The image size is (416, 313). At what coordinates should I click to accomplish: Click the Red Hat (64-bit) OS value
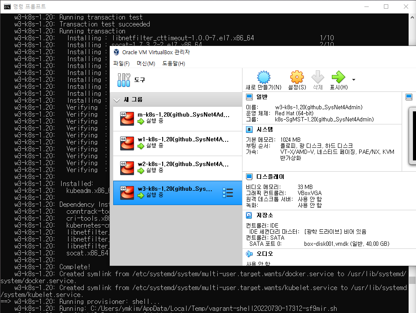(x=294, y=113)
